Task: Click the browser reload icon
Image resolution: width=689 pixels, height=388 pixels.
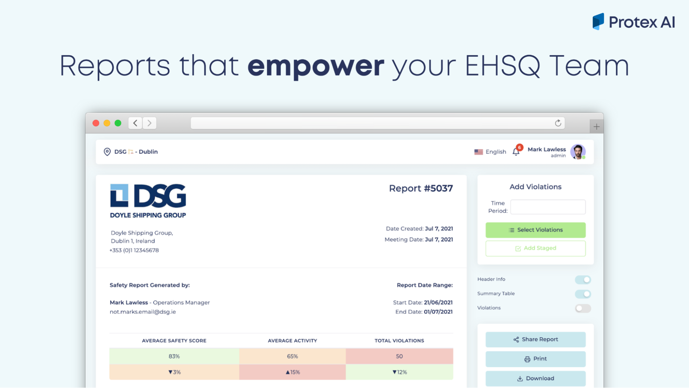Action: (558, 123)
